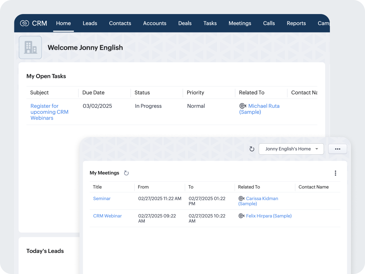
Task: Go to the Reports tab
Action: click(x=296, y=23)
